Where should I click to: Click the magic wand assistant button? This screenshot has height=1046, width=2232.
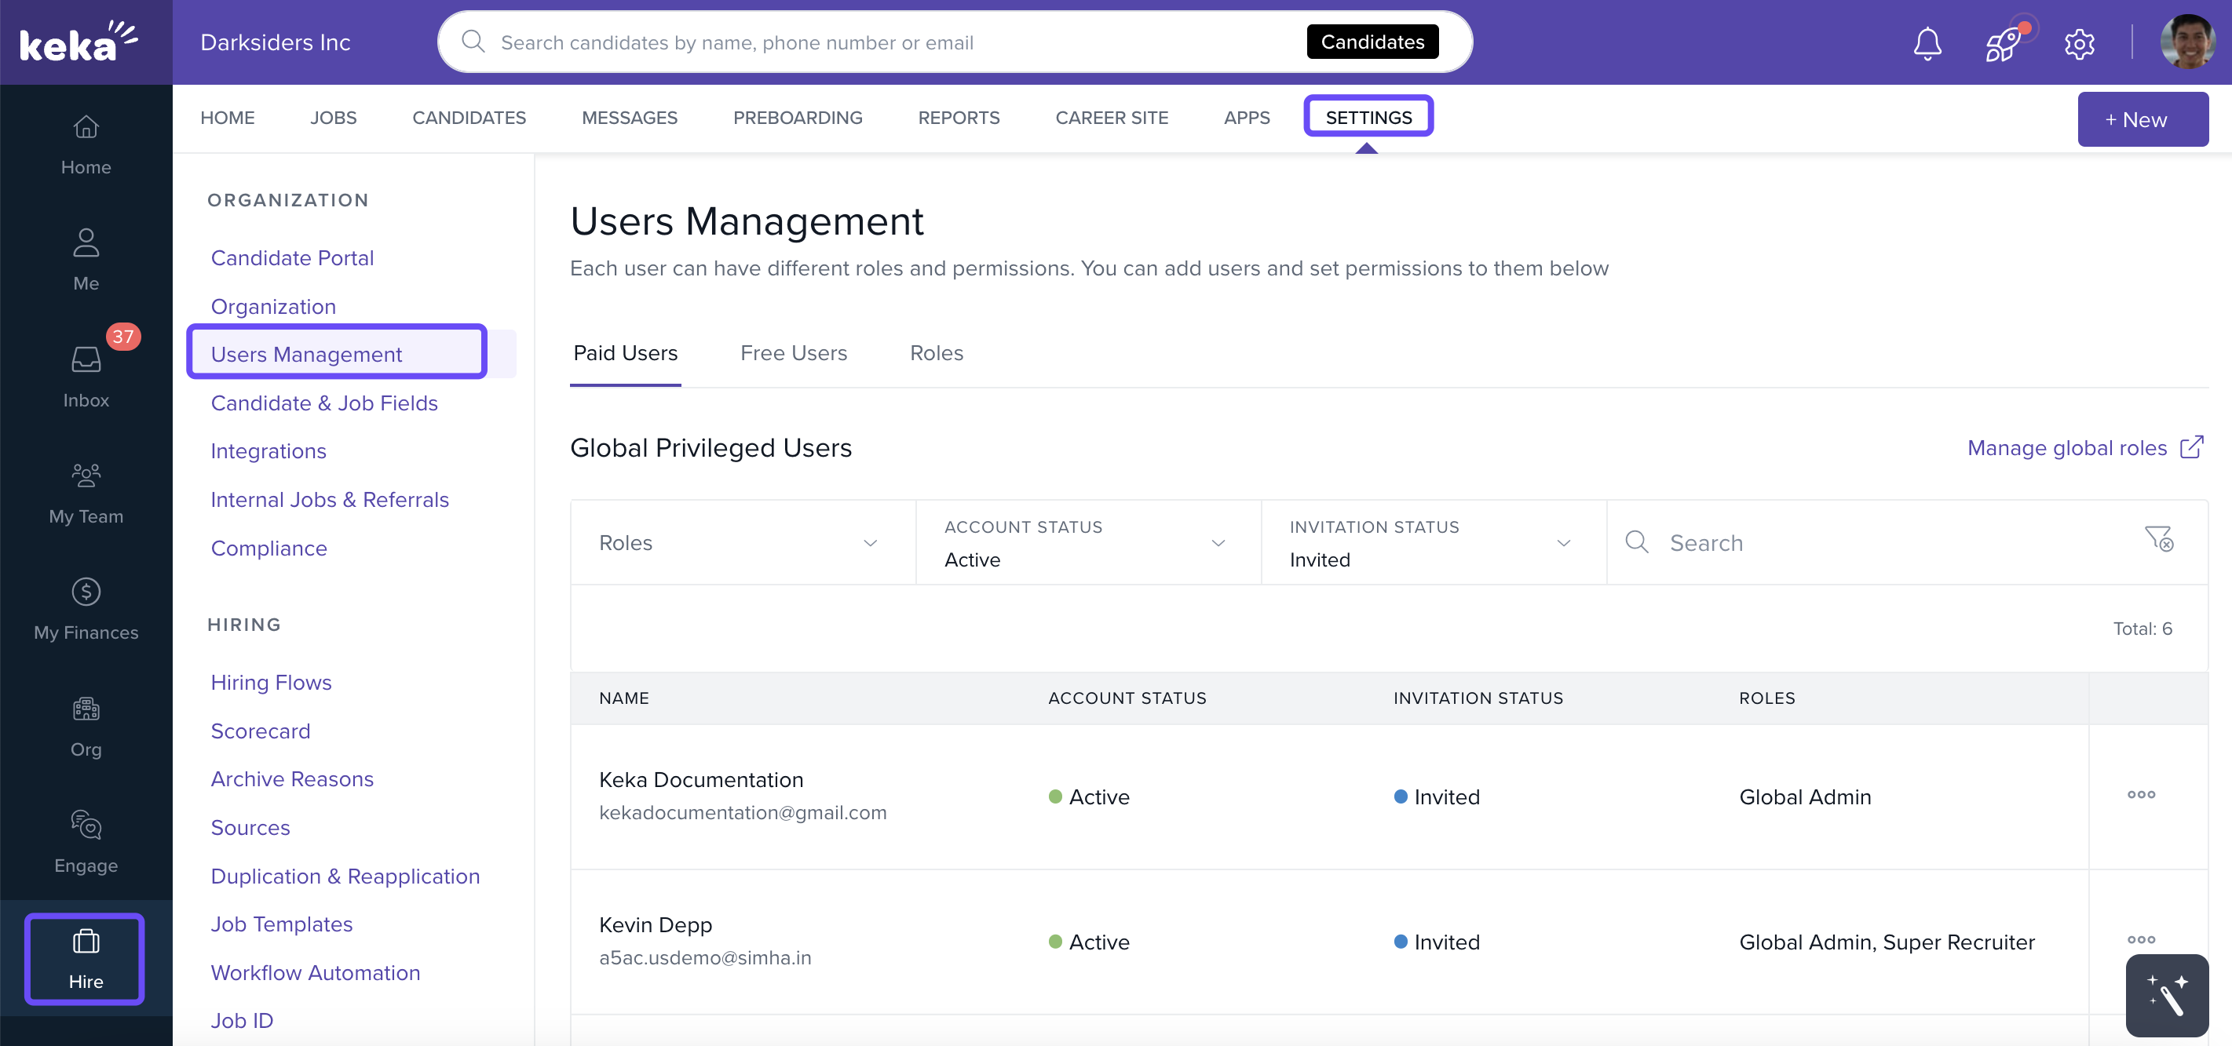[x=2166, y=995]
